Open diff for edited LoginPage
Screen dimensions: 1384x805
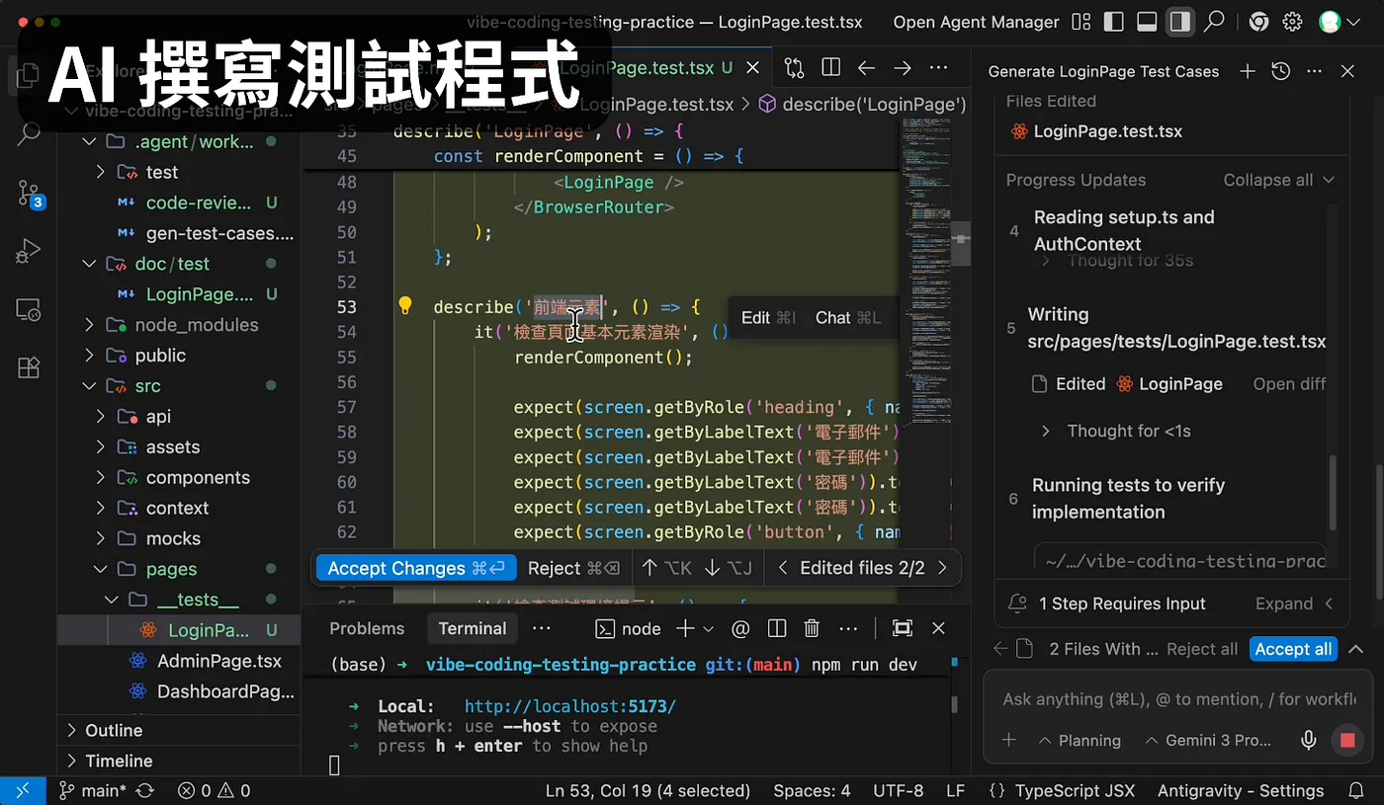pos(1289,384)
